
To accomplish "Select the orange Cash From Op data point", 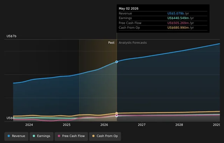I will [117, 113].
